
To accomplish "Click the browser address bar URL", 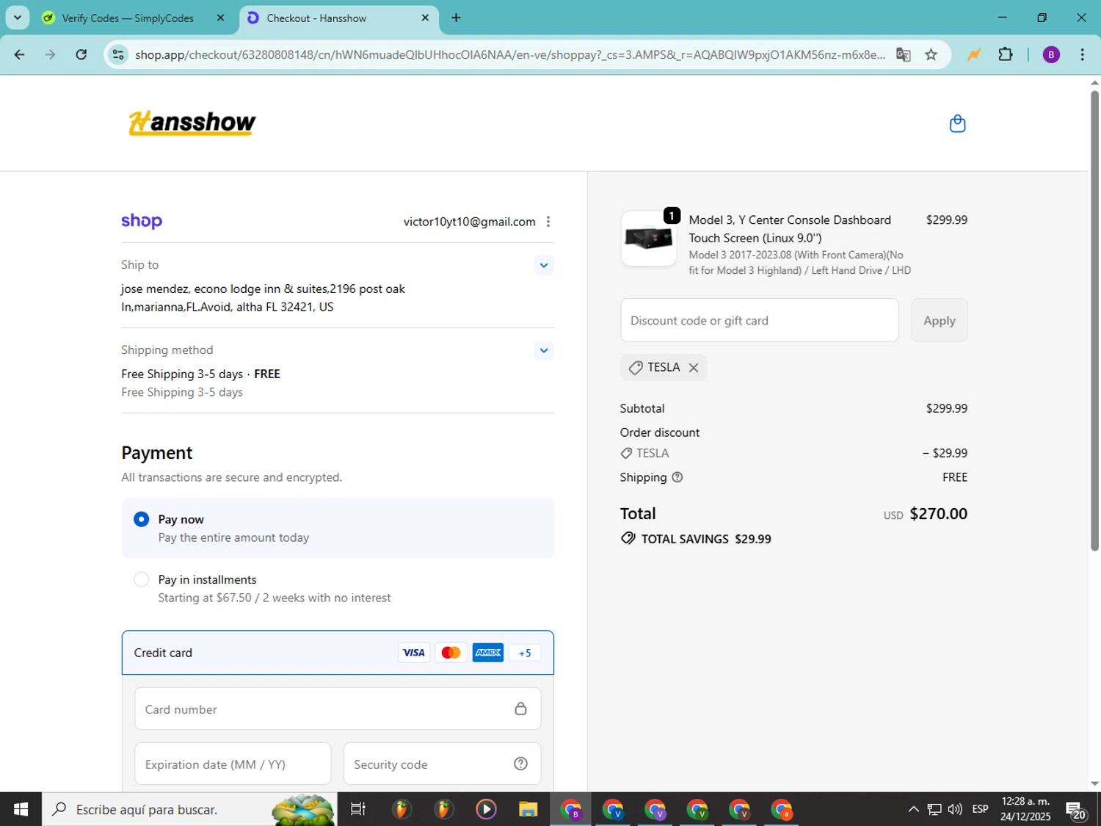I will pos(509,54).
